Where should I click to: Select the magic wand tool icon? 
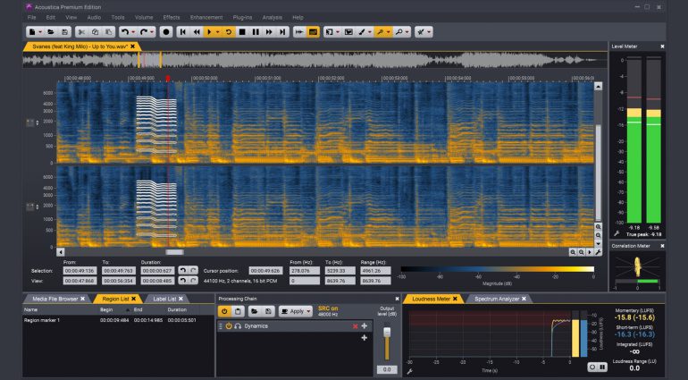[x=381, y=32]
